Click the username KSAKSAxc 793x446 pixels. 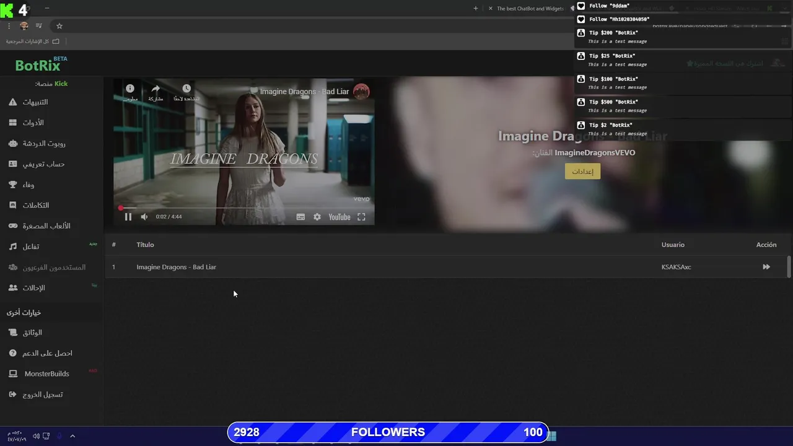pos(676,267)
